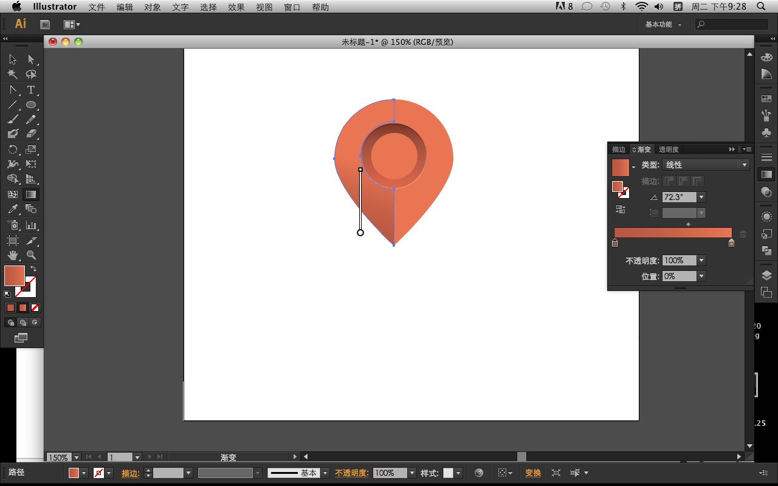
Task: Delete gradient stop with trash icon
Action: click(743, 234)
